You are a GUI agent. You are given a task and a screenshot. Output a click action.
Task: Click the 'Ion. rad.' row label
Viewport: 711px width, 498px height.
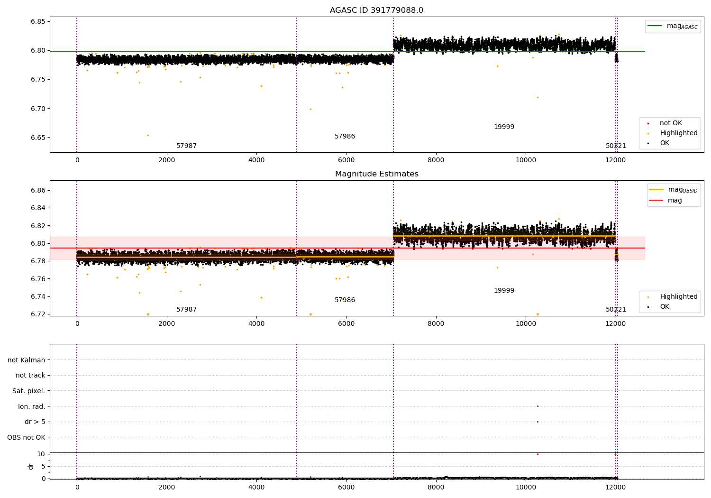pos(32,407)
